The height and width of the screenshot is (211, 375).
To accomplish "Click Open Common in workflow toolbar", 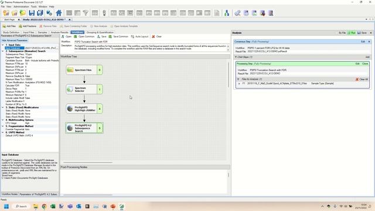I will coord(84,36).
